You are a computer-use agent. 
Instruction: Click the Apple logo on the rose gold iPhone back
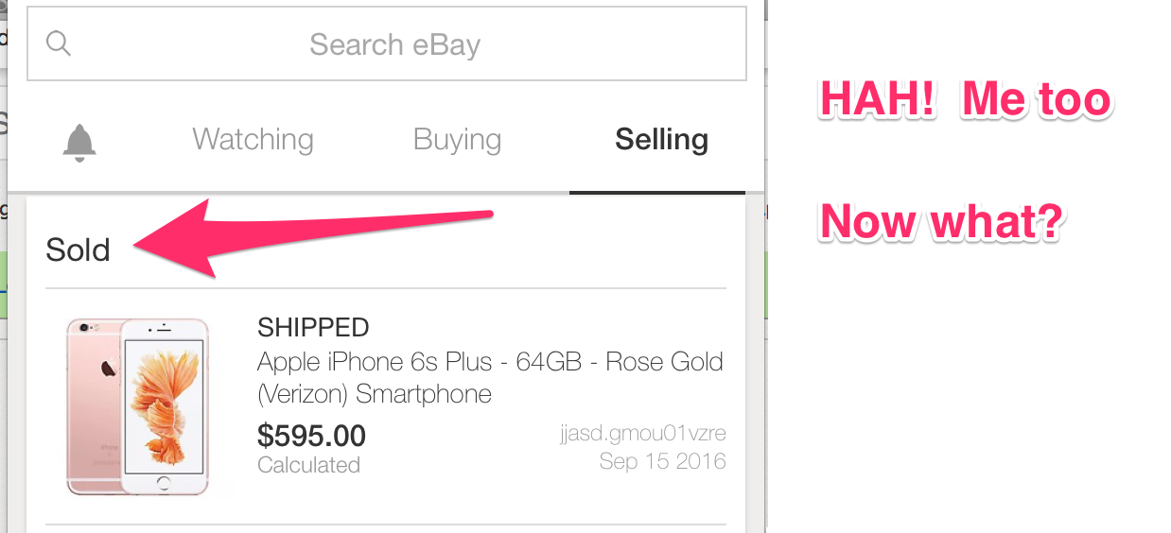108,368
